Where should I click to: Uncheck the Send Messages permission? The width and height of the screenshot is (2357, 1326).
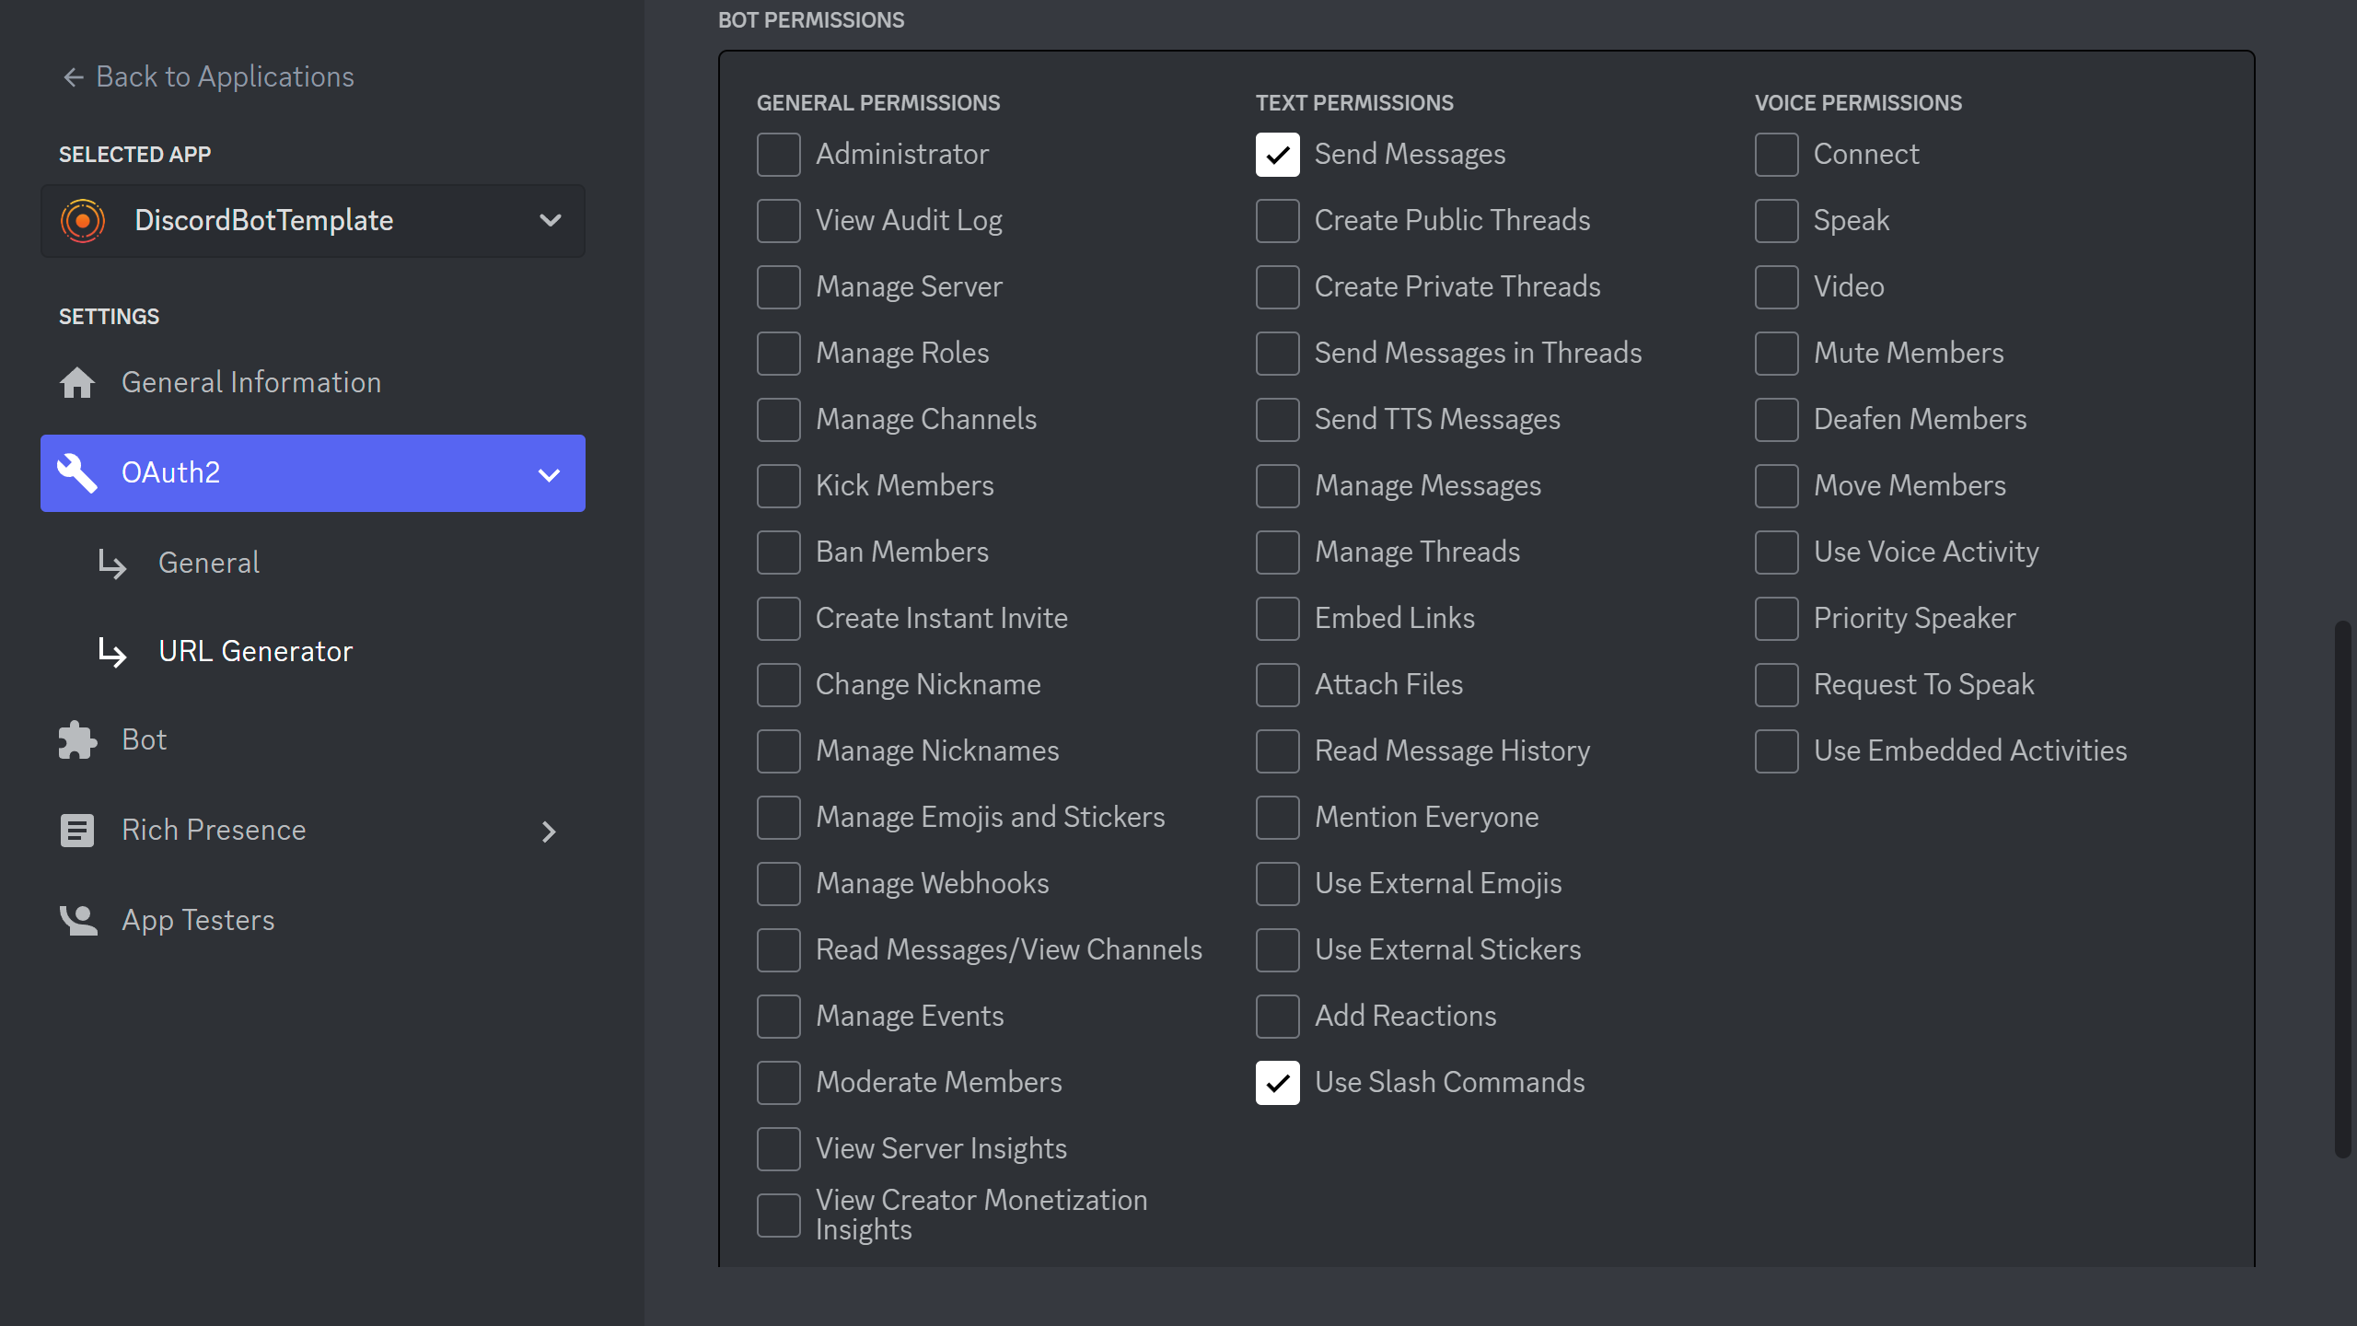point(1277,155)
